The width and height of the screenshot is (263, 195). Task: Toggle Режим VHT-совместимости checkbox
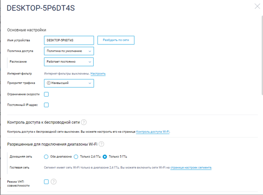tap(46, 182)
